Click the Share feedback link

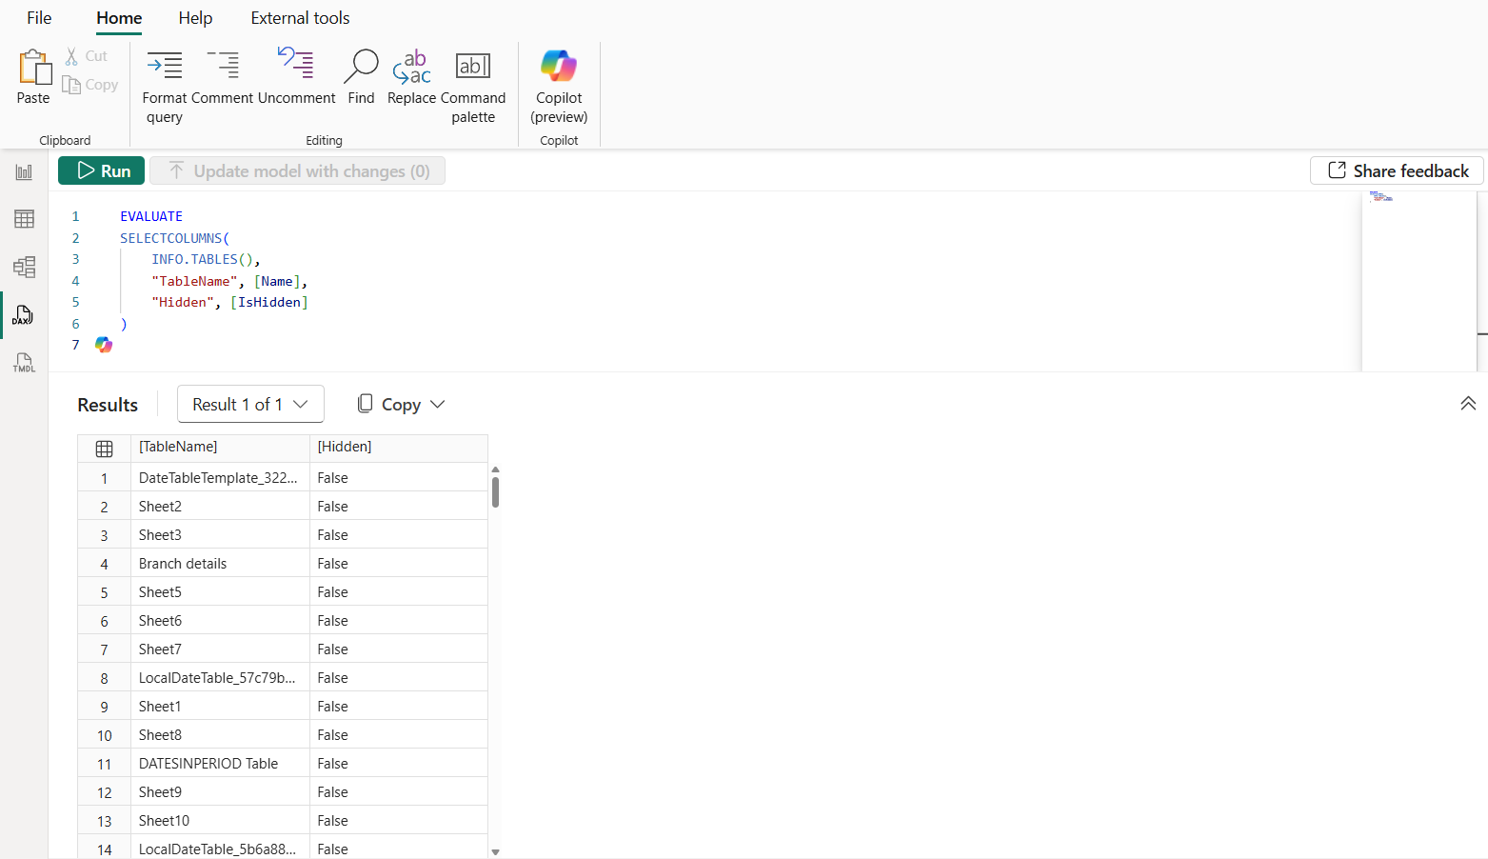pyautogui.click(x=1396, y=170)
